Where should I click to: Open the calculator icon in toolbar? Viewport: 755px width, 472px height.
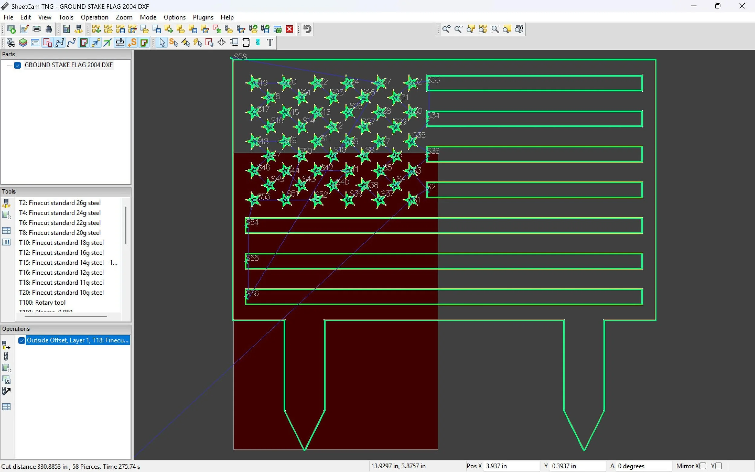tap(66, 29)
